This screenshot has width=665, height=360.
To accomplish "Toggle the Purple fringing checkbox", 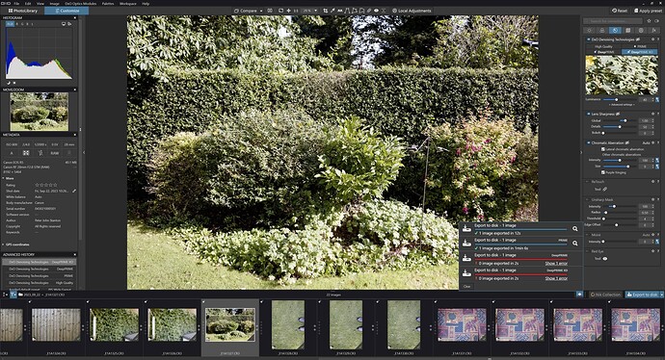I will 603,173.
